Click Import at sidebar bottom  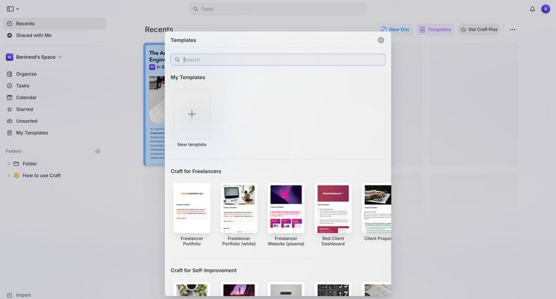tap(23, 295)
